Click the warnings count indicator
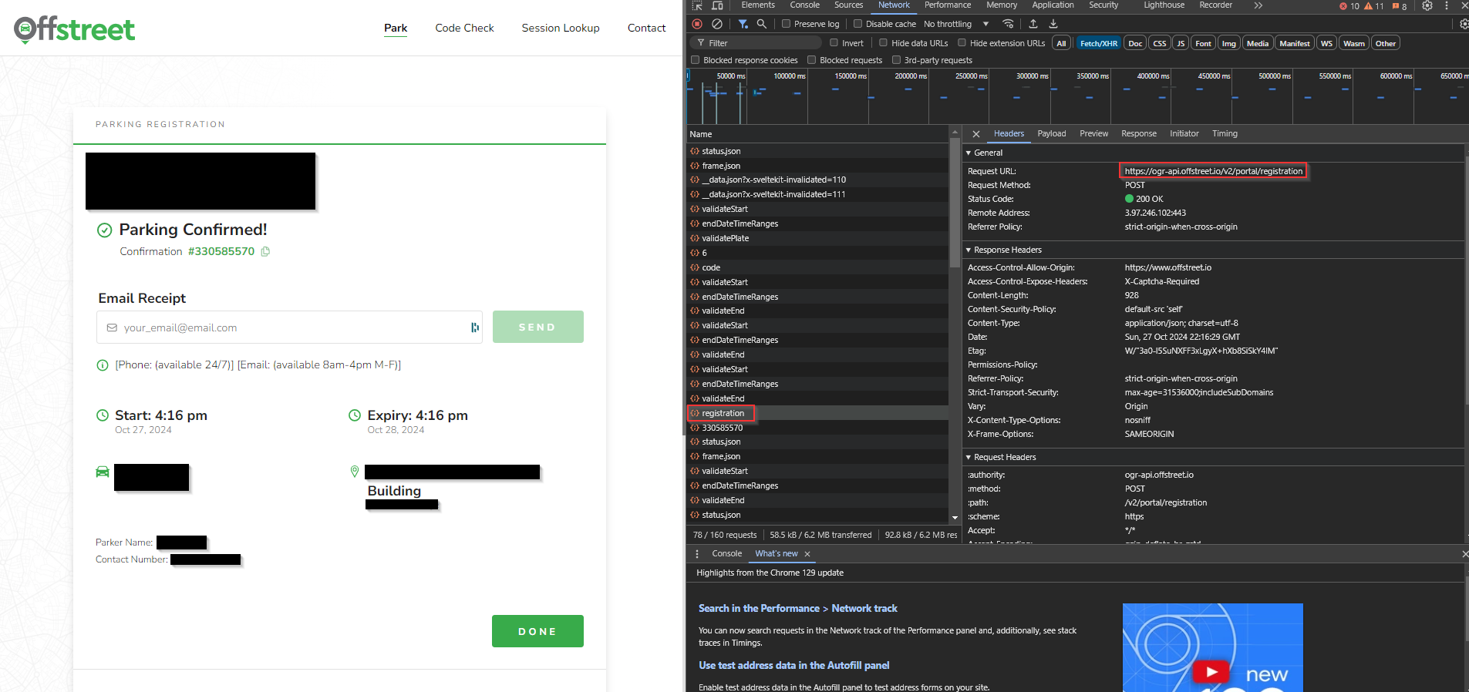This screenshot has width=1469, height=692. click(1374, 6)
